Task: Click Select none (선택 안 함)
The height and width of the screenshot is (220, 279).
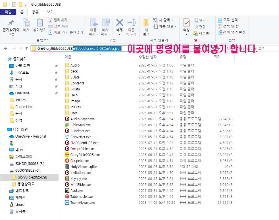Action: (x=228, y=26)
